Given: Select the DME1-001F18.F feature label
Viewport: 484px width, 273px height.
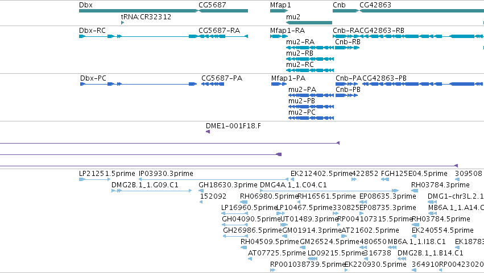Looking at the screenshot, I should [233, 126].
